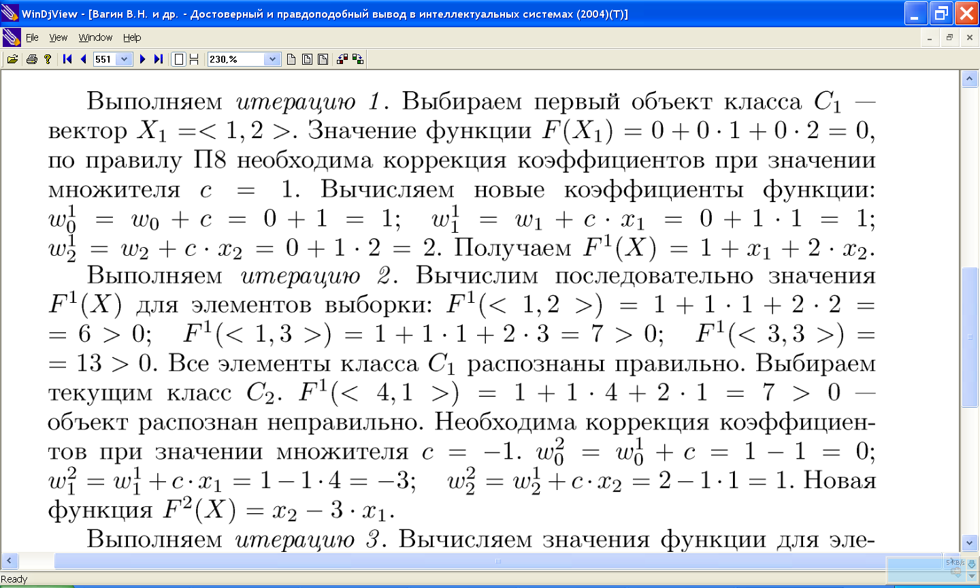Print the document using the printer icon
The height and width of the screenshot is (588, 980).
click(x=31, y=59)
